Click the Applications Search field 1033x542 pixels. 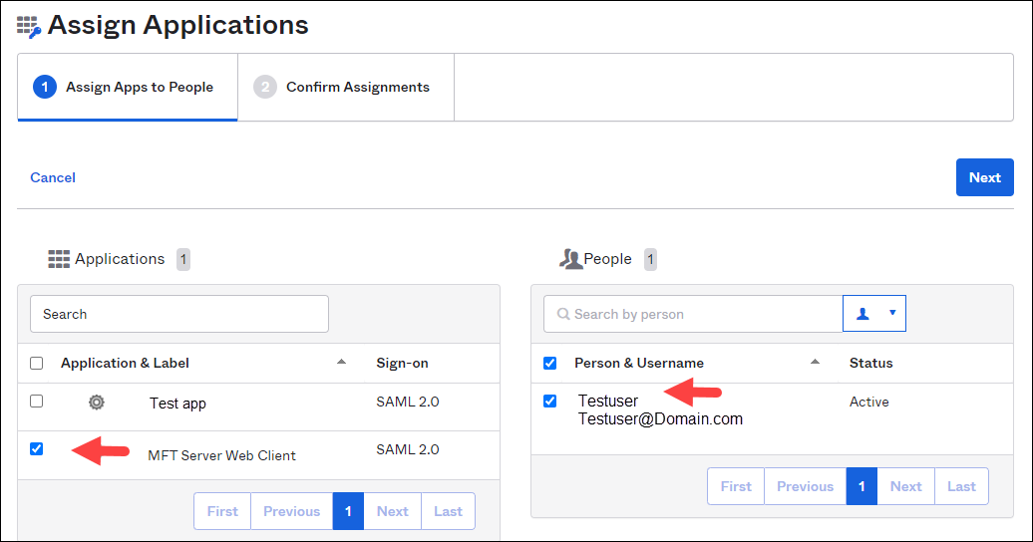point(179,314)
